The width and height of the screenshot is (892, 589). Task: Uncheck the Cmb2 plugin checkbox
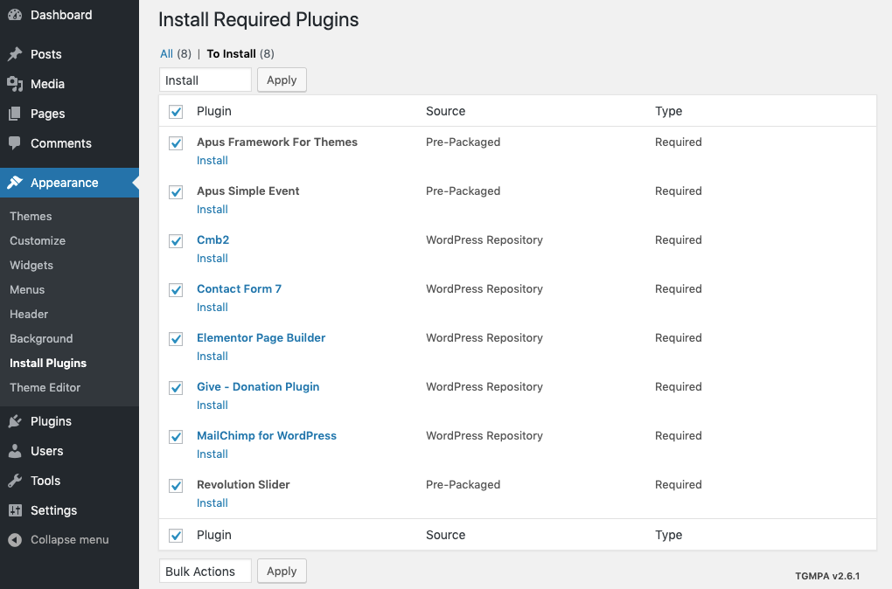pos(176,240)
